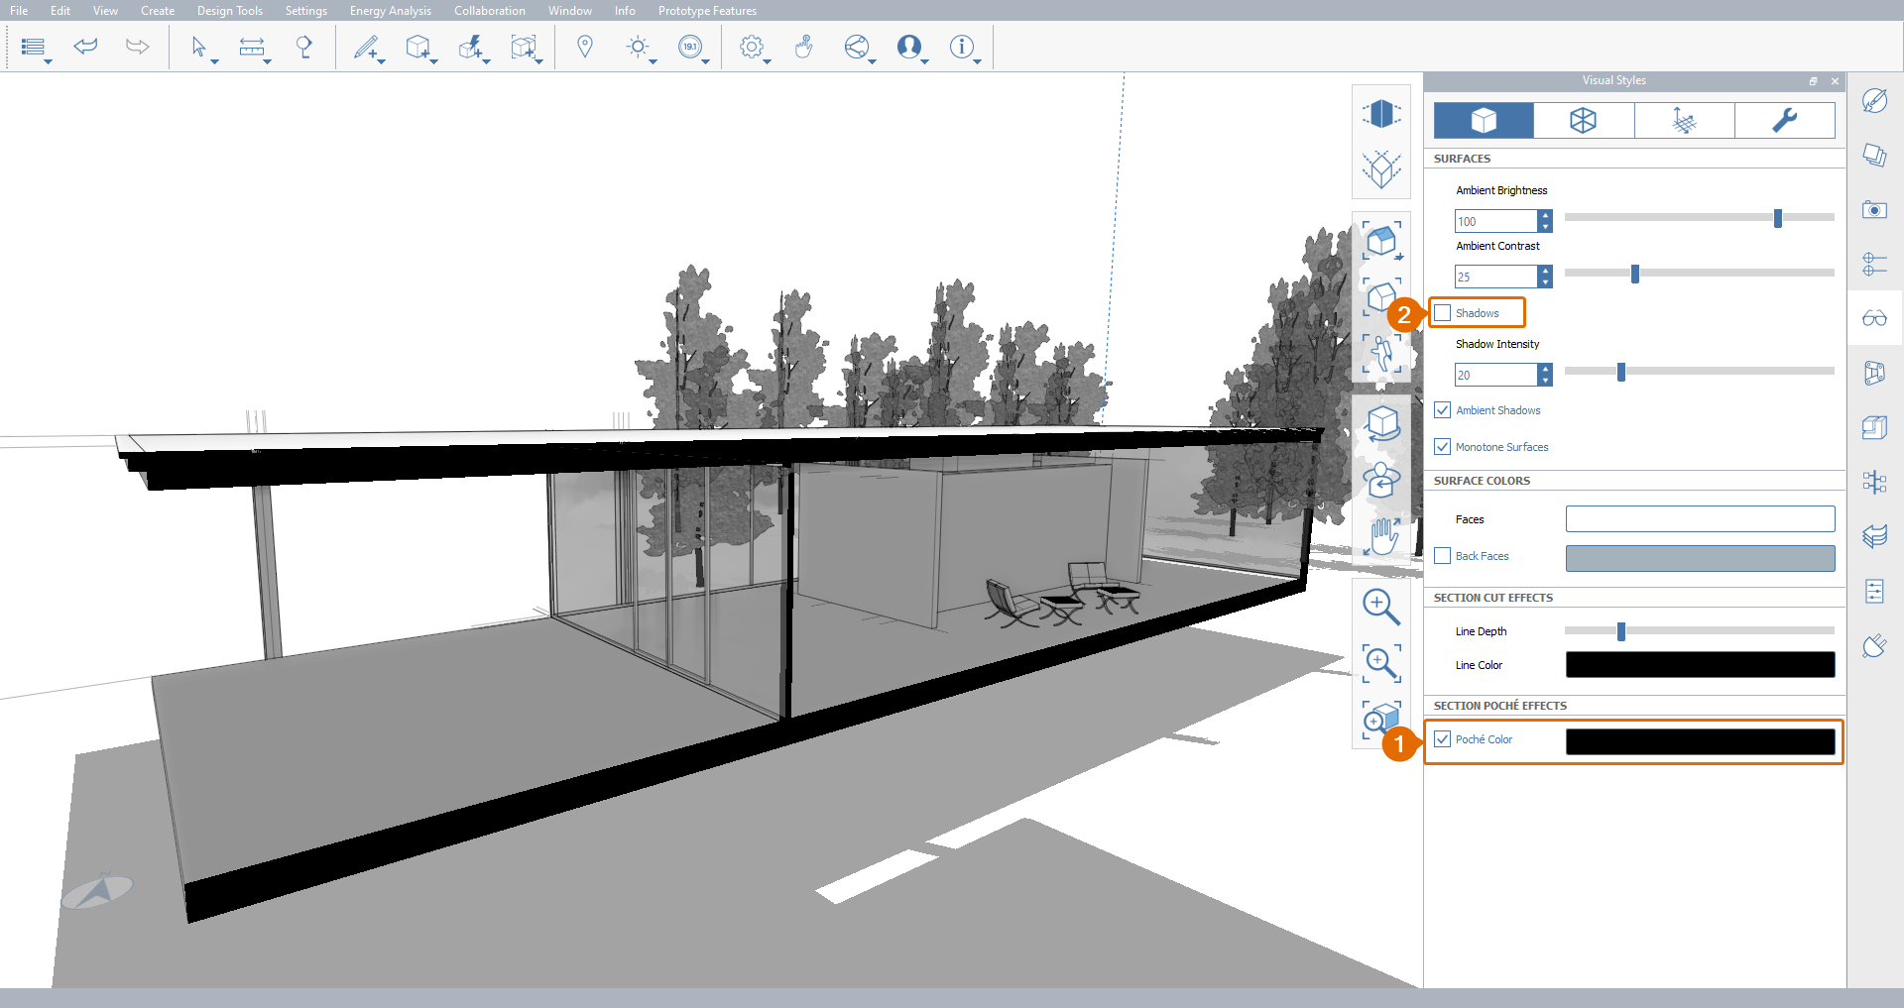Open the black Line Color swatch

point(1701,665)
